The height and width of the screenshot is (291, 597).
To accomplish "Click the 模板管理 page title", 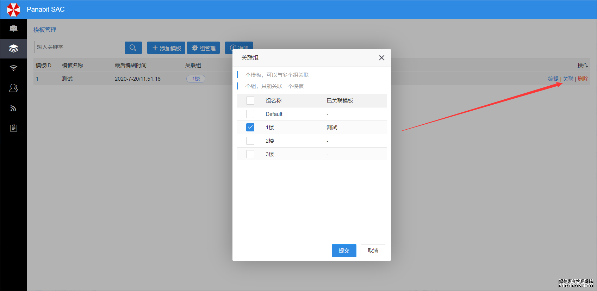I will (x=45, y=30).
